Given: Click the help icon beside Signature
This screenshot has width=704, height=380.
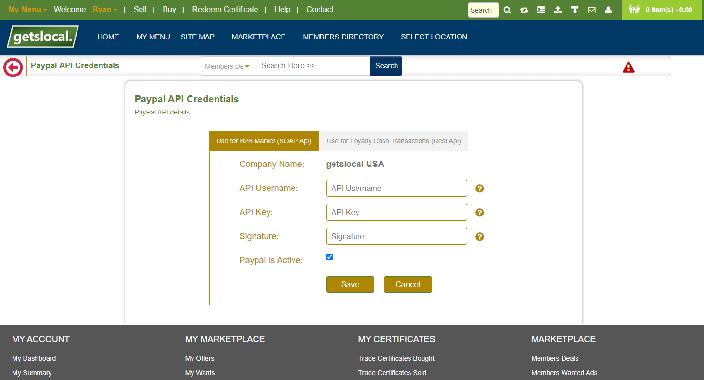Looking at the screenshot, I should [480, 237].
